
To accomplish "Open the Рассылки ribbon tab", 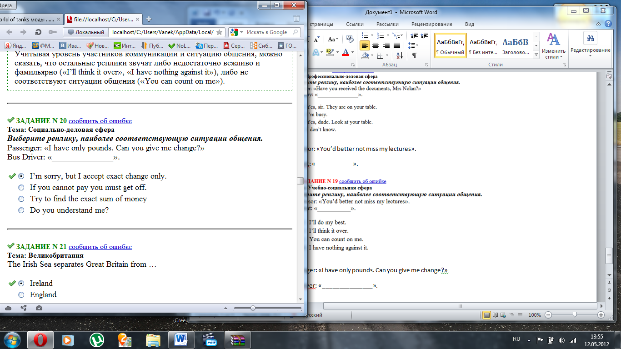I will [388, 24].
